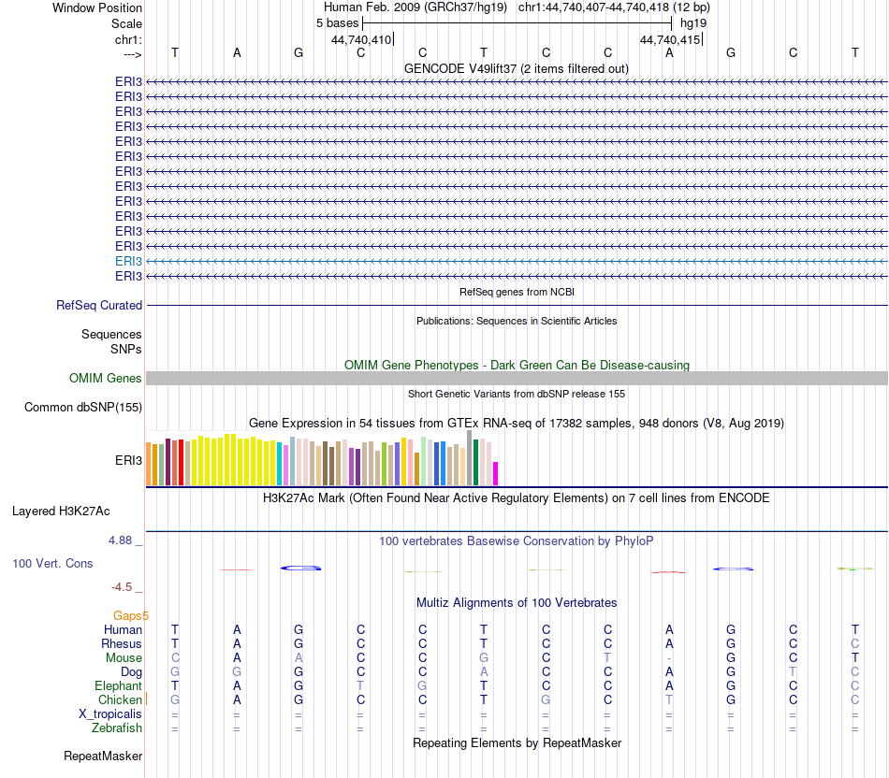
Task: Click the orange Gaps label
Action: pyautogui.click(x=127, y=616)
